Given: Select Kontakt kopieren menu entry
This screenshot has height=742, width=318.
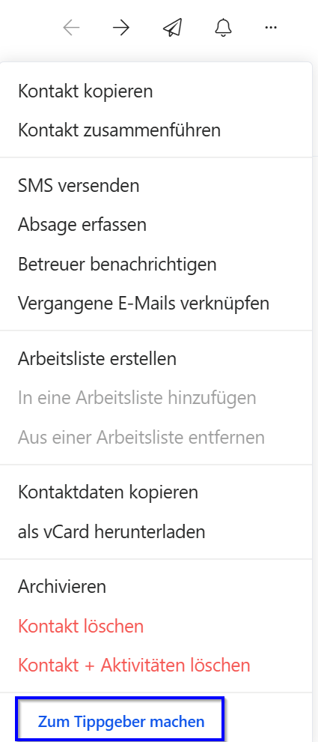Looking at the screenshot, I should pyautogui.click(x=156, y=91).
